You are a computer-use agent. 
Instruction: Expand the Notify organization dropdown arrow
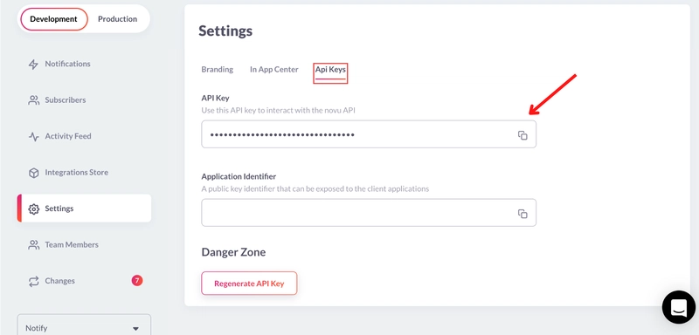point(136,329)
